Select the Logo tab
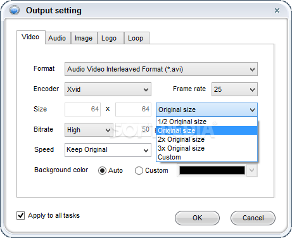The height and width of the screenshot is (238, 292). 109,38
